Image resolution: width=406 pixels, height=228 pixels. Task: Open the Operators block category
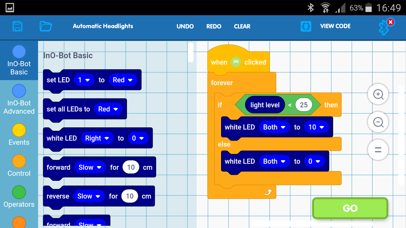[19, 197]
